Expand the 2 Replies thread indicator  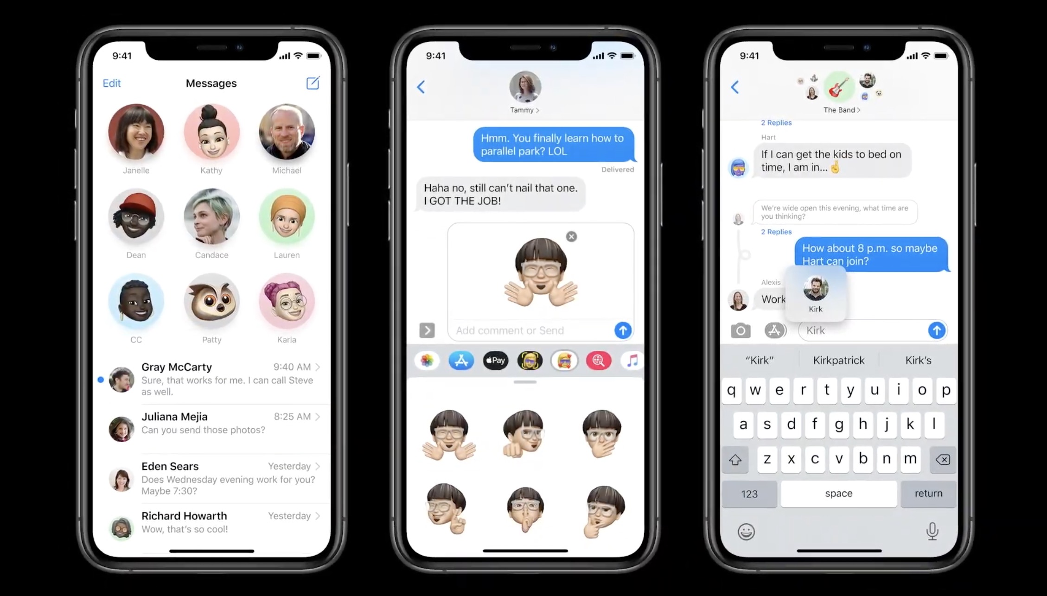[x=776, y=122]
